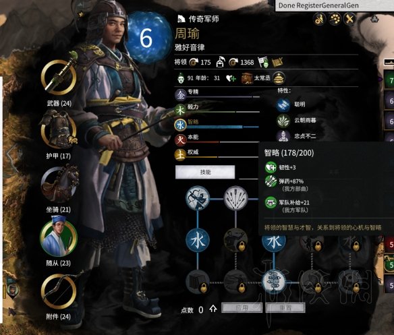Click the 云朝雨暮 trait icon

pos(283,120)
